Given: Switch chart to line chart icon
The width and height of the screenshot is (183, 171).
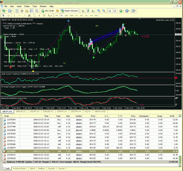Looking at the screenshot, I should tap(93, 11).
